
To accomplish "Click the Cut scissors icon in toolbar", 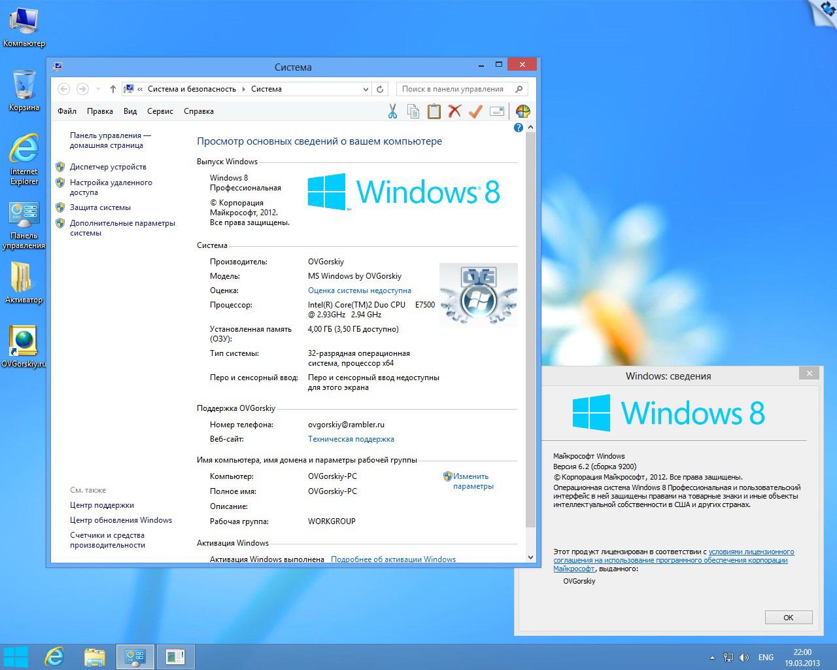I will tap(392, 112).
